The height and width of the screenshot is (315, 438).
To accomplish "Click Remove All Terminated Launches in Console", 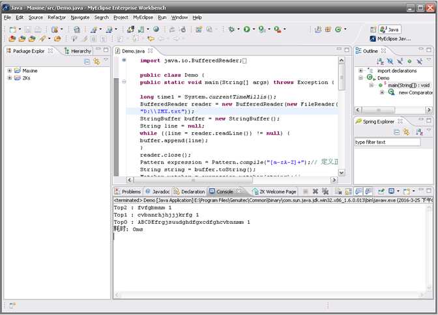I will [x=325, y=191].
